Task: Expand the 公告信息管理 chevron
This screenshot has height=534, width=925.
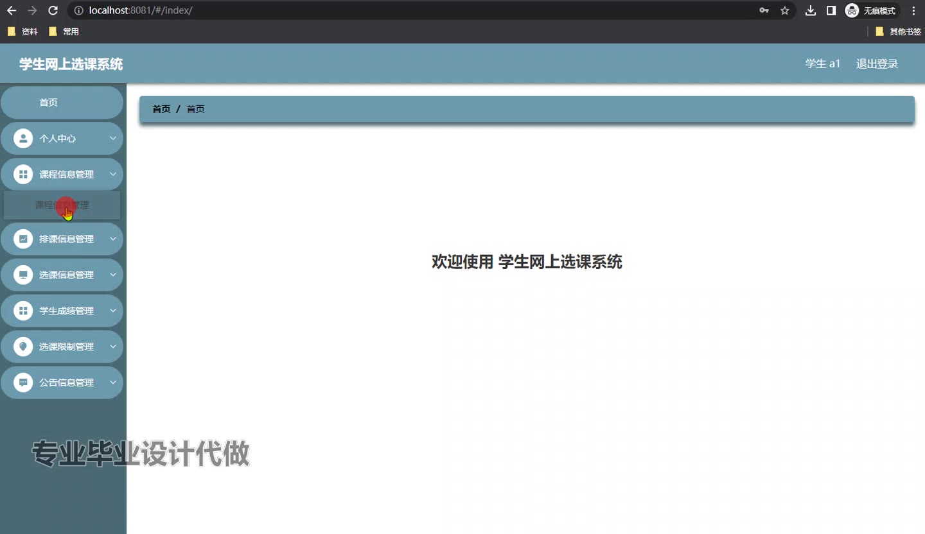Action: pyautogui.click(x=113, y=383)
